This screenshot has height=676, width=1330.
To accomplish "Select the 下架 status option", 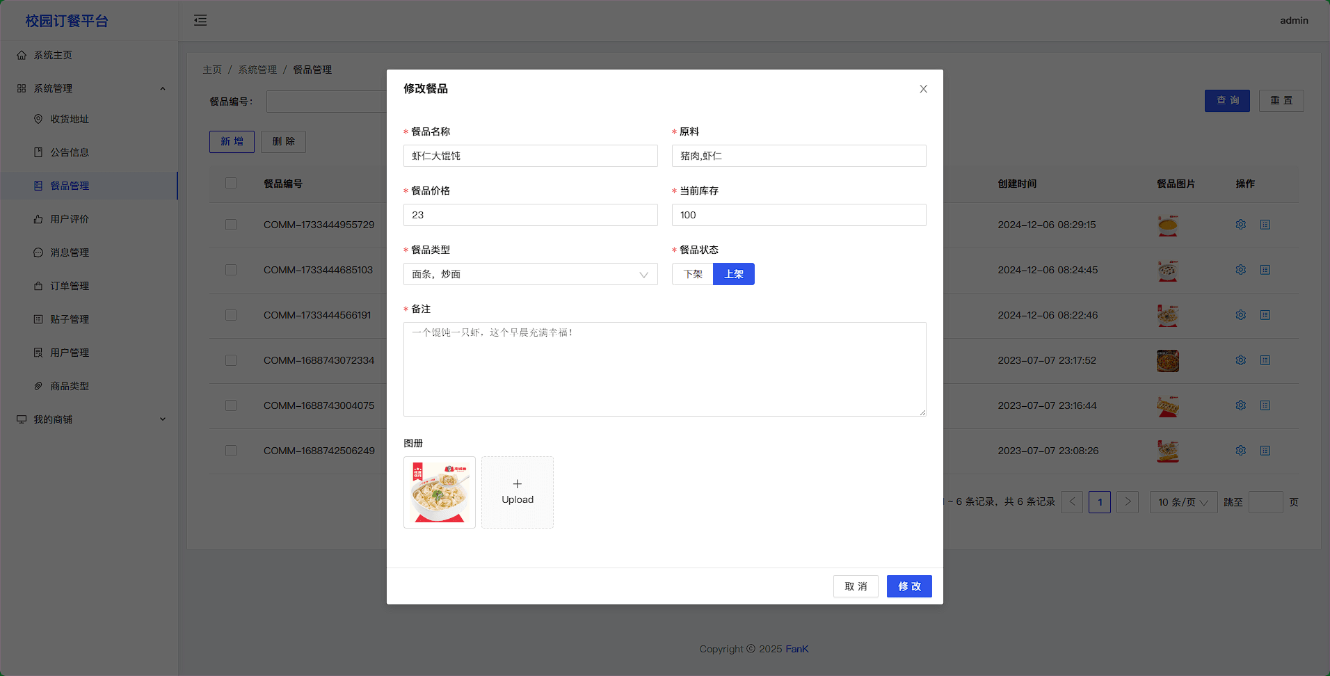I will point(693,274).
